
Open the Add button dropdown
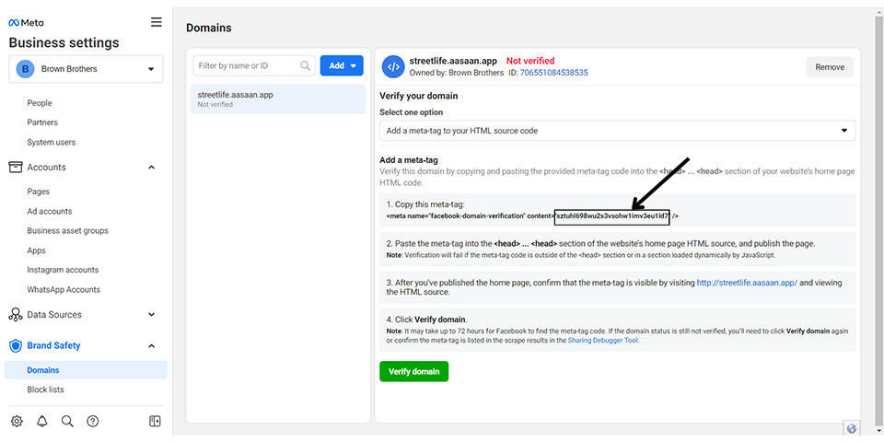(x=342, y=65)
